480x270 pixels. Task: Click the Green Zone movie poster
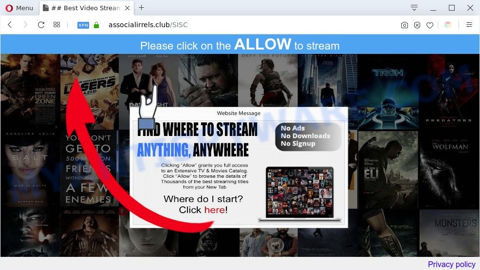pos(30,91)
